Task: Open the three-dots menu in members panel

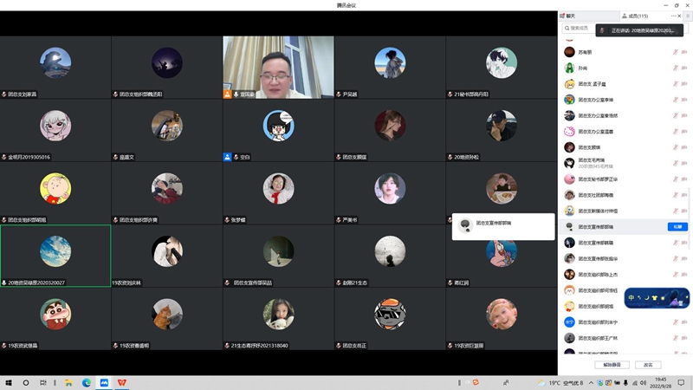Action: point(674,16)
